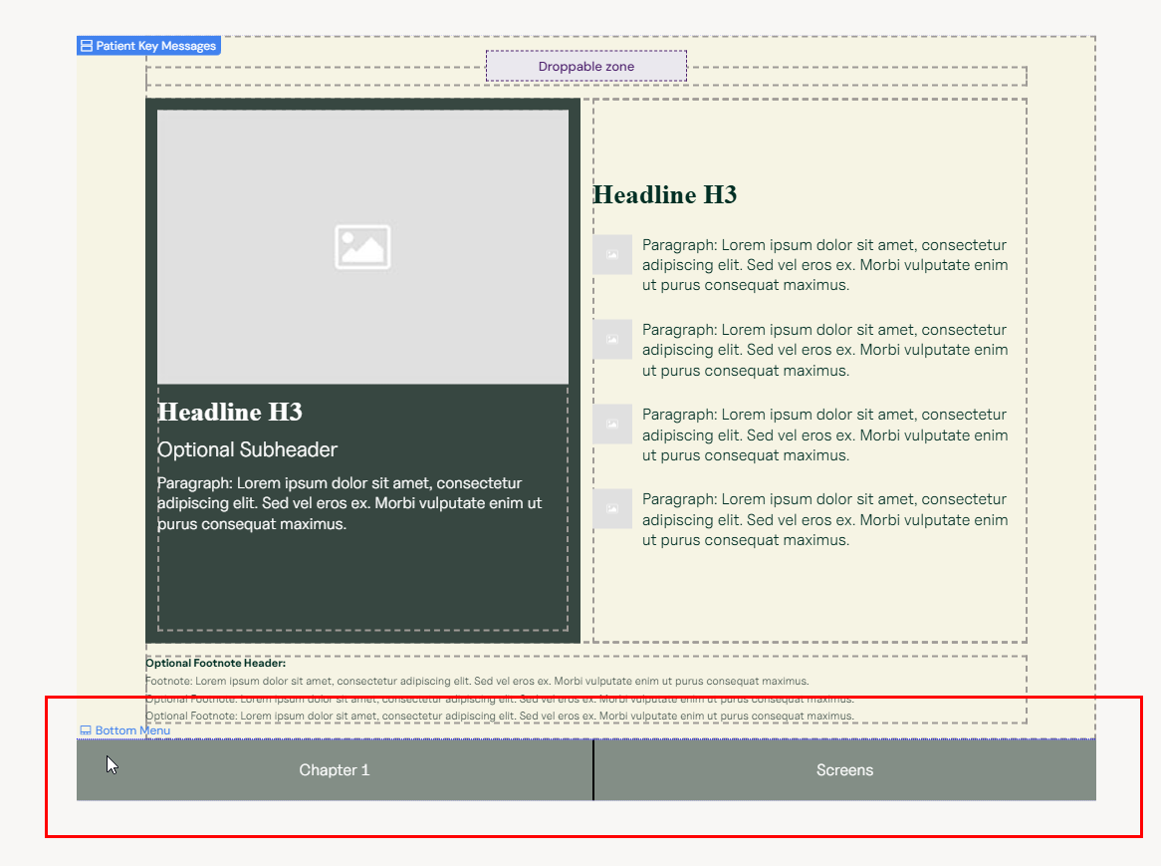
Task: Select the paragraph text inside the dark card
Action: [349, 503]
